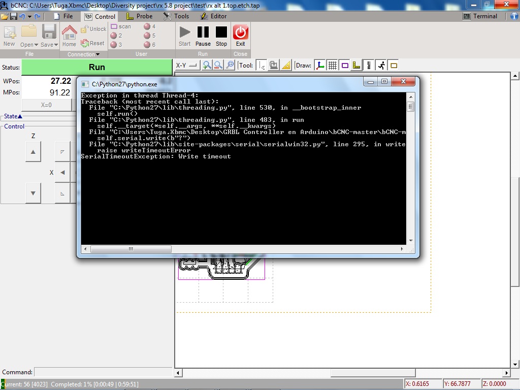Toggle drawing of the axes
Screen dimensions: 520x390
[320, 66]
